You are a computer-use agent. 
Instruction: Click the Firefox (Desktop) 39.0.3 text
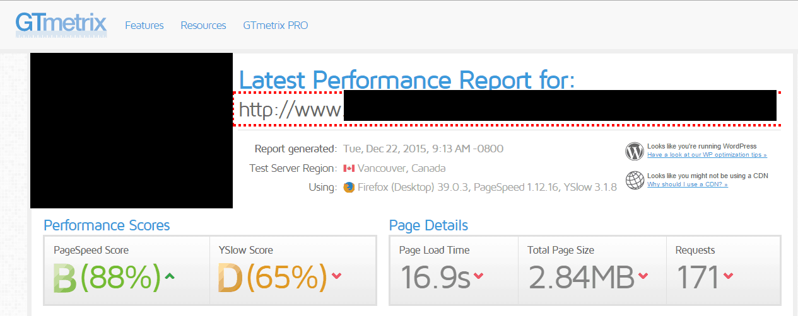413,187
